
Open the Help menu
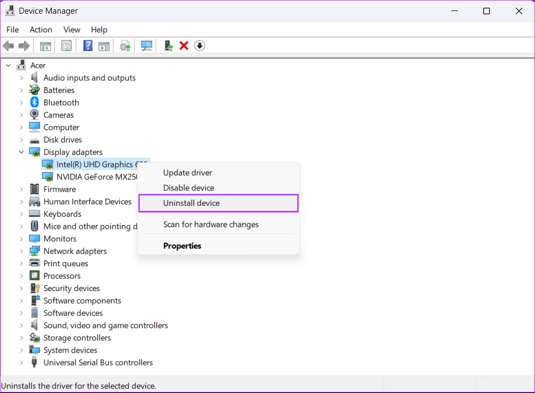pos(99,30)
